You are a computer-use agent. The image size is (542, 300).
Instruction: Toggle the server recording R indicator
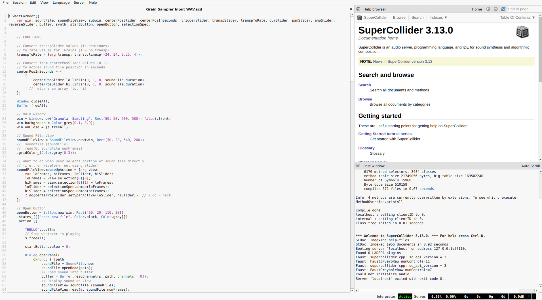[533, 297]
